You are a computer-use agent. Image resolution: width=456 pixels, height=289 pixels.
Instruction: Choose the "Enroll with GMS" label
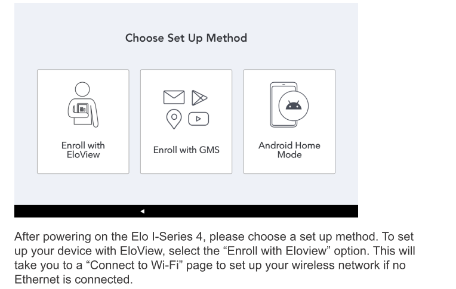coord(186,150)
